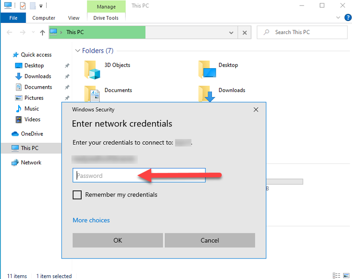Select Quick access in navigation pane
This screenshot has width=352, height=279.
click(x=36, y=55)
